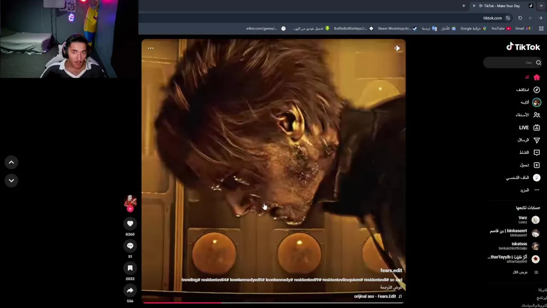
Task: Open comments via the speech bubble icon
Action: coord(130,246)
